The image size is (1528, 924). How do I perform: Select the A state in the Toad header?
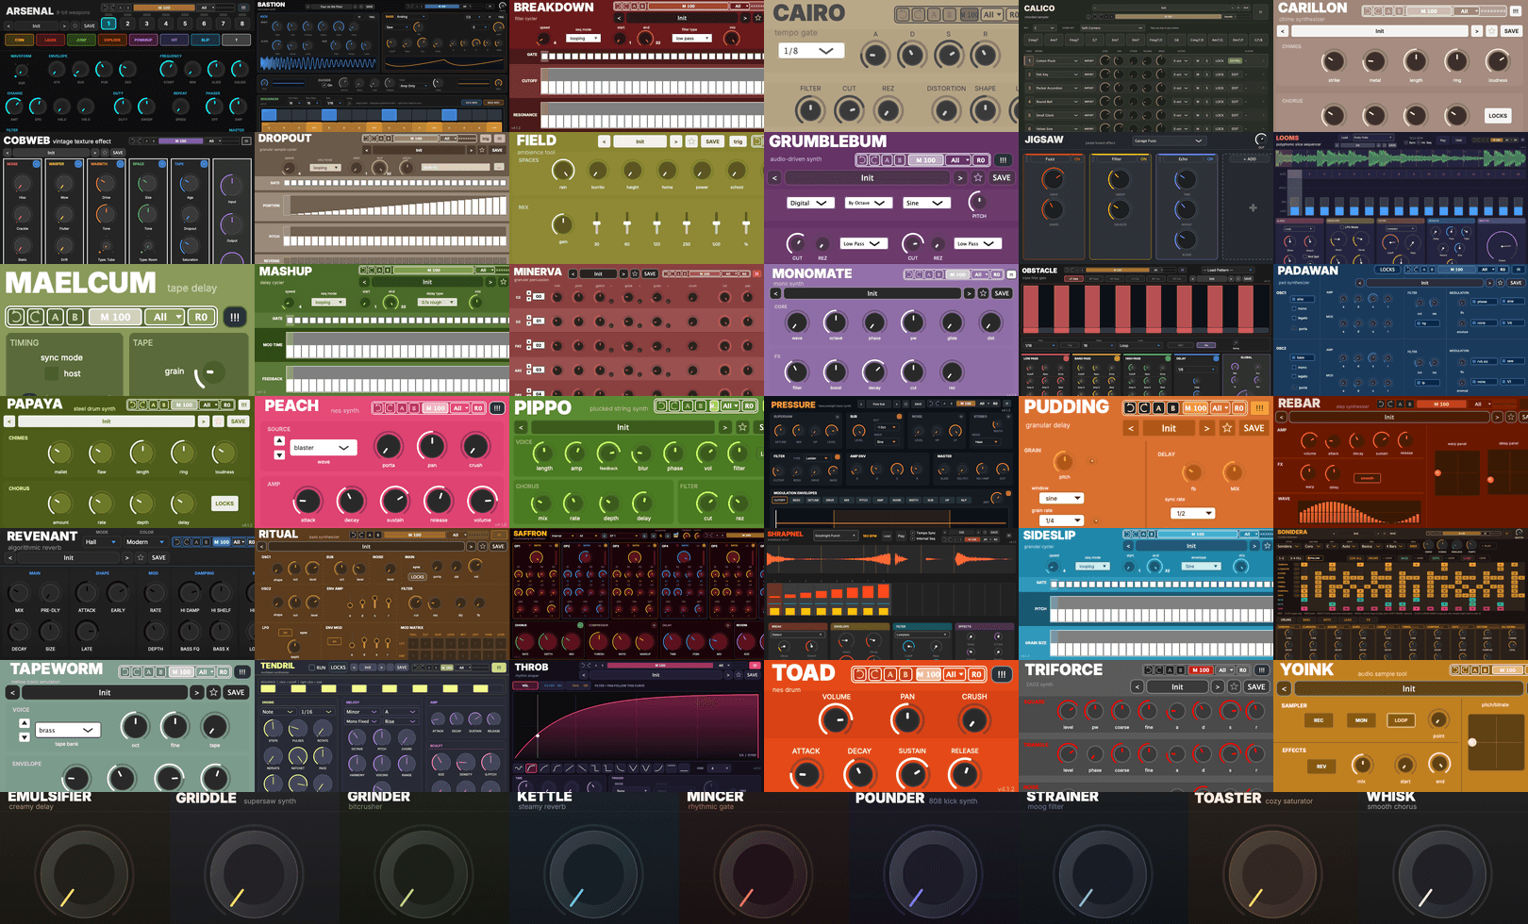tap(890, 674)
